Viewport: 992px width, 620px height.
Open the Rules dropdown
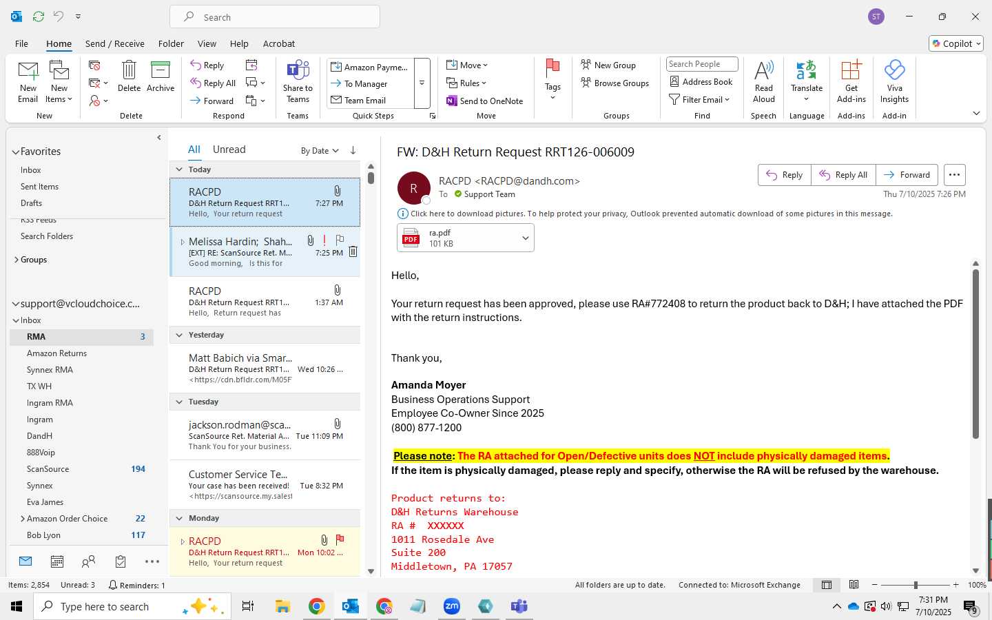(x=466, y=83)
